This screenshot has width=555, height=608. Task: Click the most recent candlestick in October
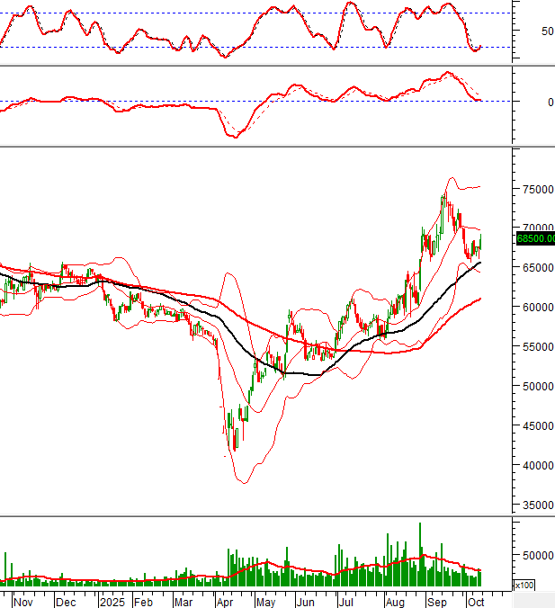coord(481,241)
